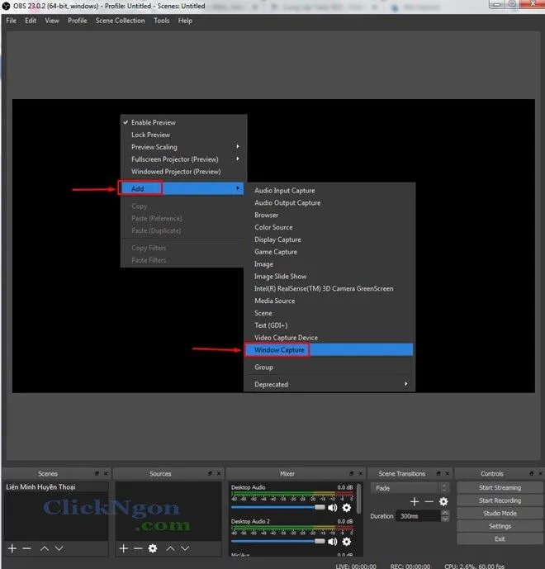The image size is (545, 569).
Task: Move source down with arrow icon
Action: pyautogui.click(x=185, y=548)
